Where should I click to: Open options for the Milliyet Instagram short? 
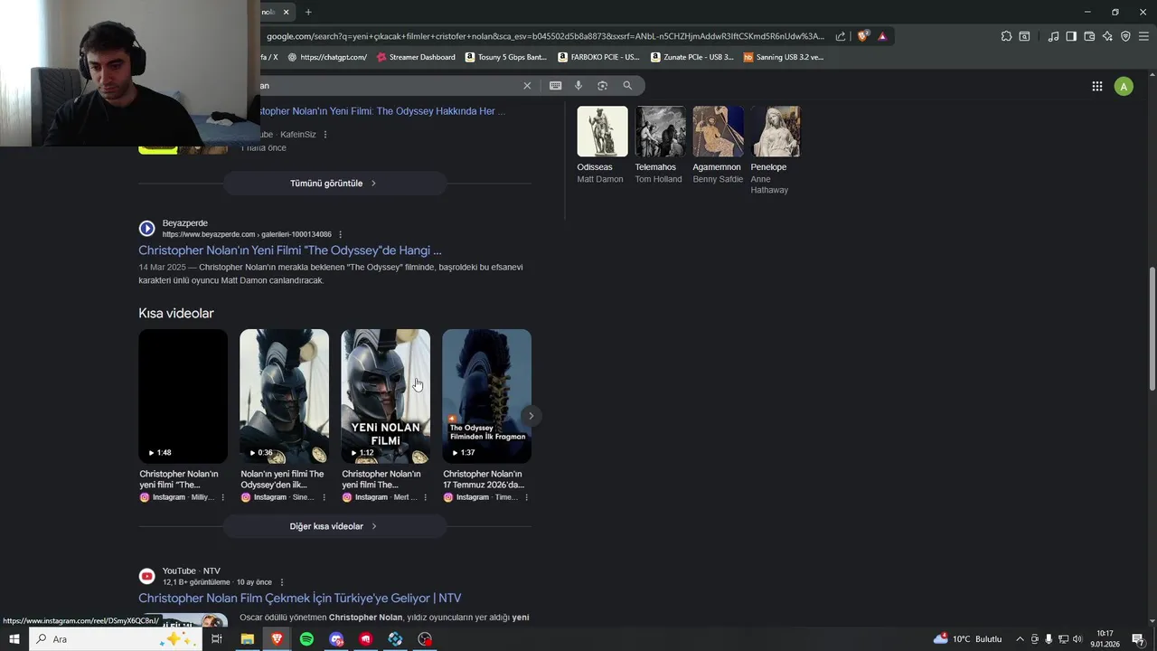click(222, 497)
